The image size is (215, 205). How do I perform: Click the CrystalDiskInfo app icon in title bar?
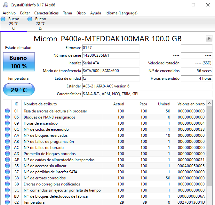coord(5,5)
